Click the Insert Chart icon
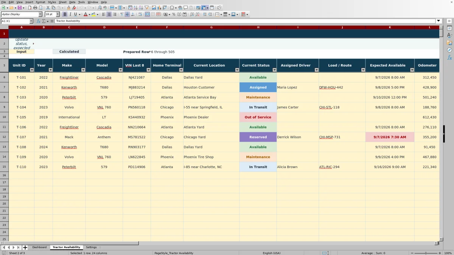This screenshot has height=255, width=454. pos(159,8)
